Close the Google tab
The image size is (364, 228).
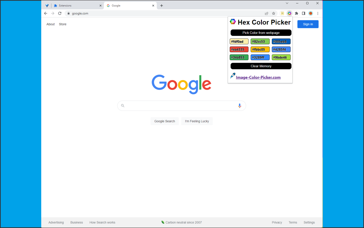pos(153,6)
